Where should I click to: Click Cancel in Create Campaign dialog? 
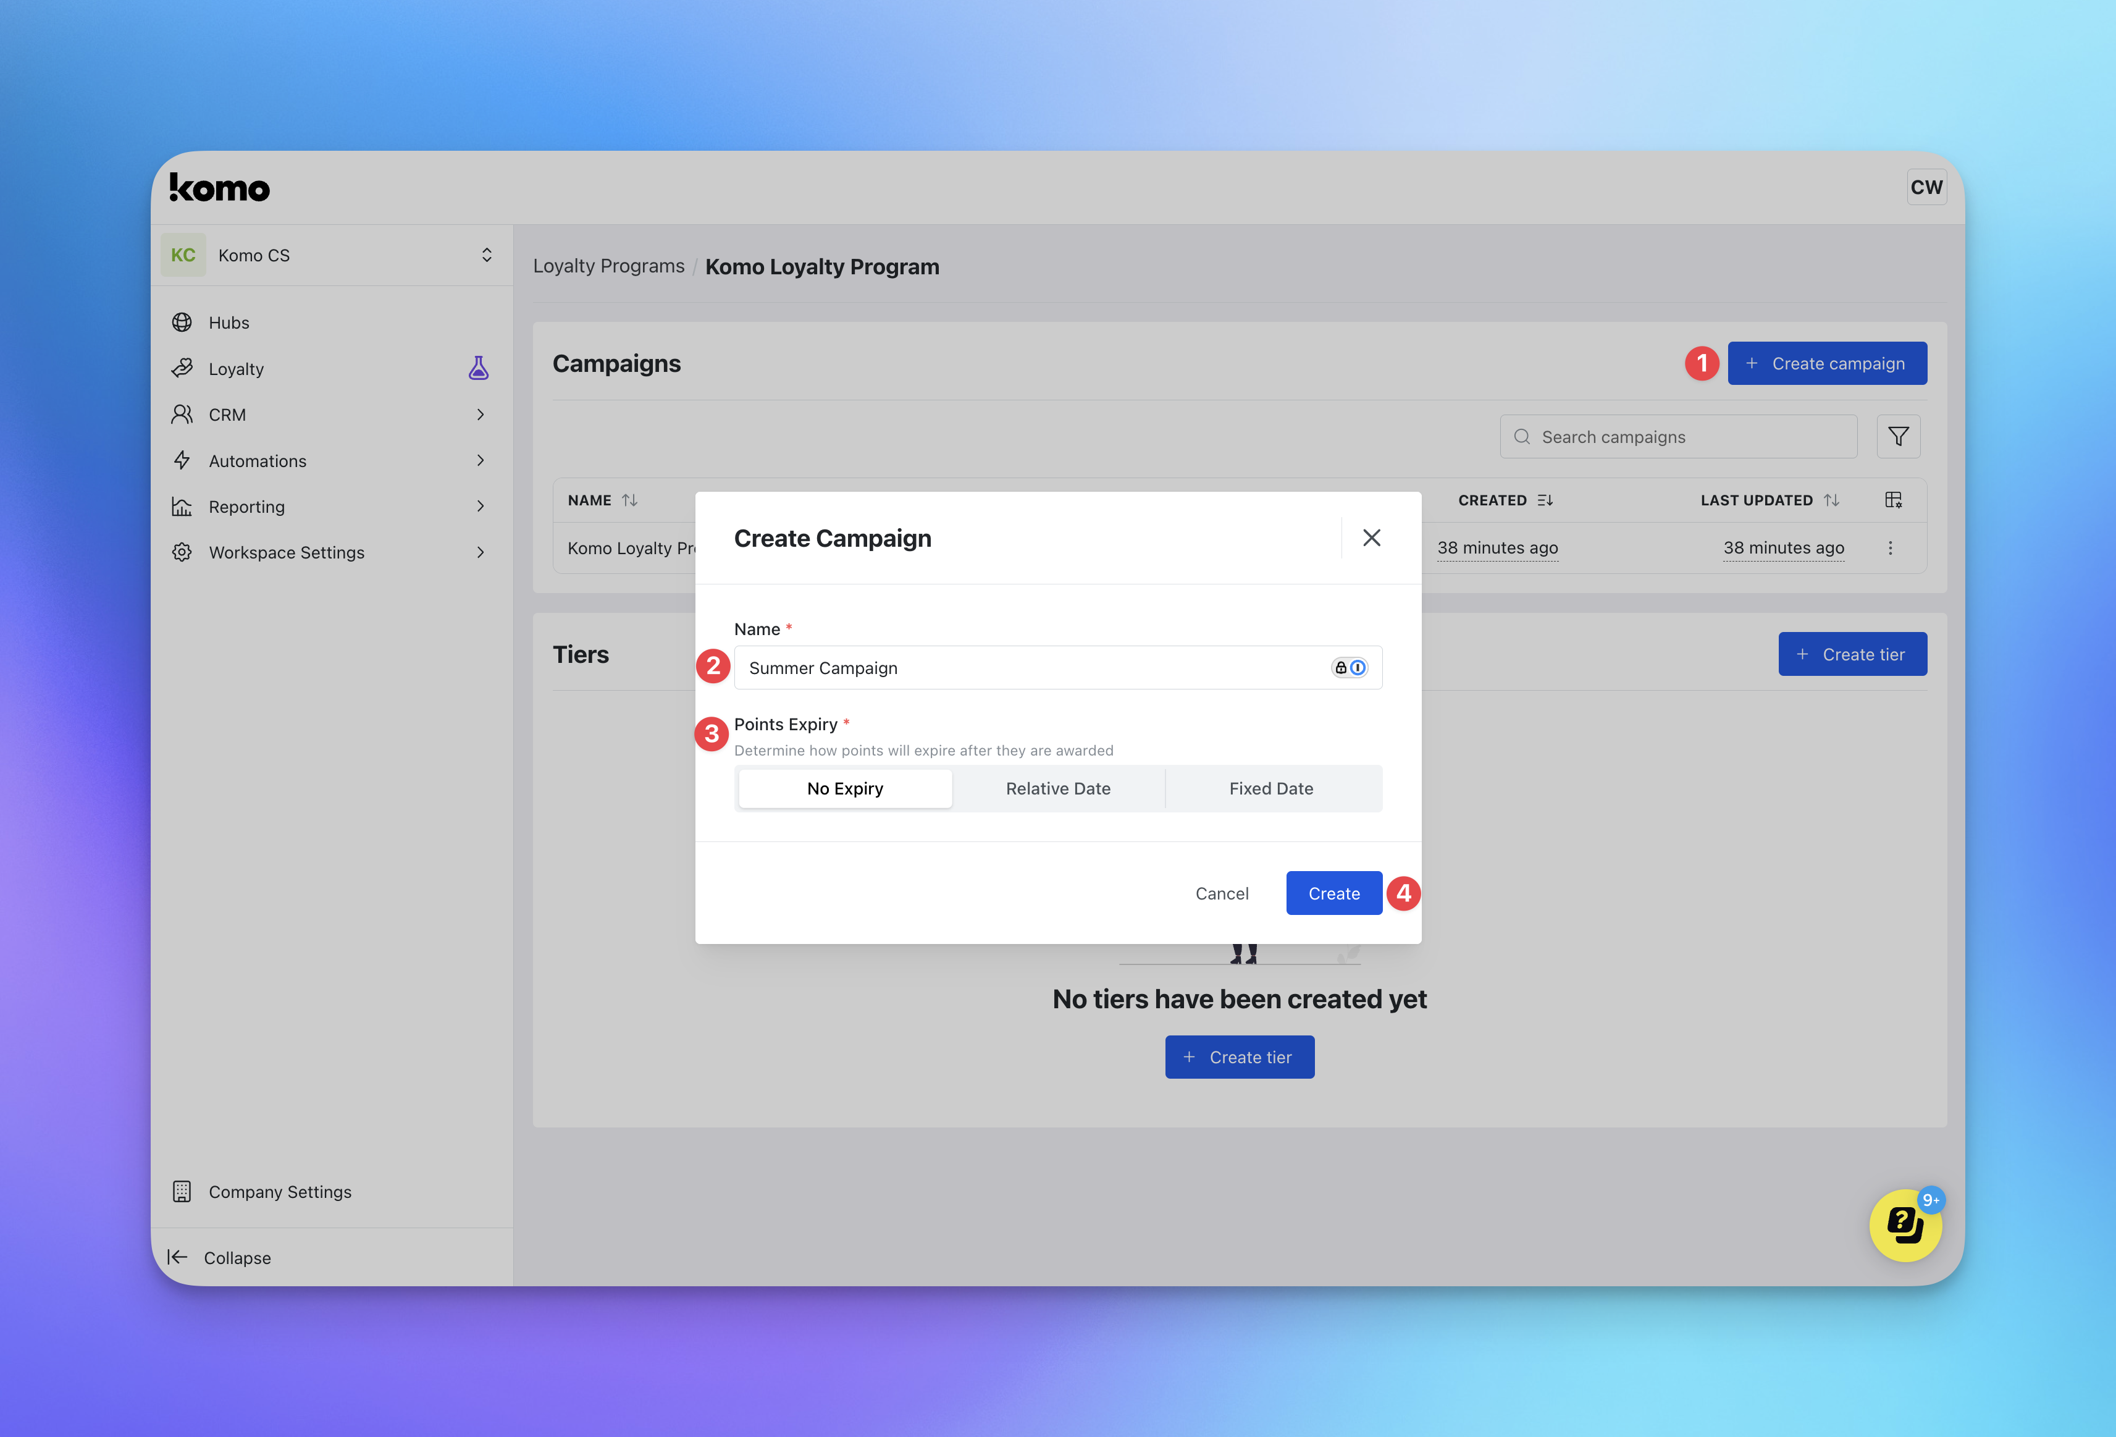click(x=1221, y=893)
